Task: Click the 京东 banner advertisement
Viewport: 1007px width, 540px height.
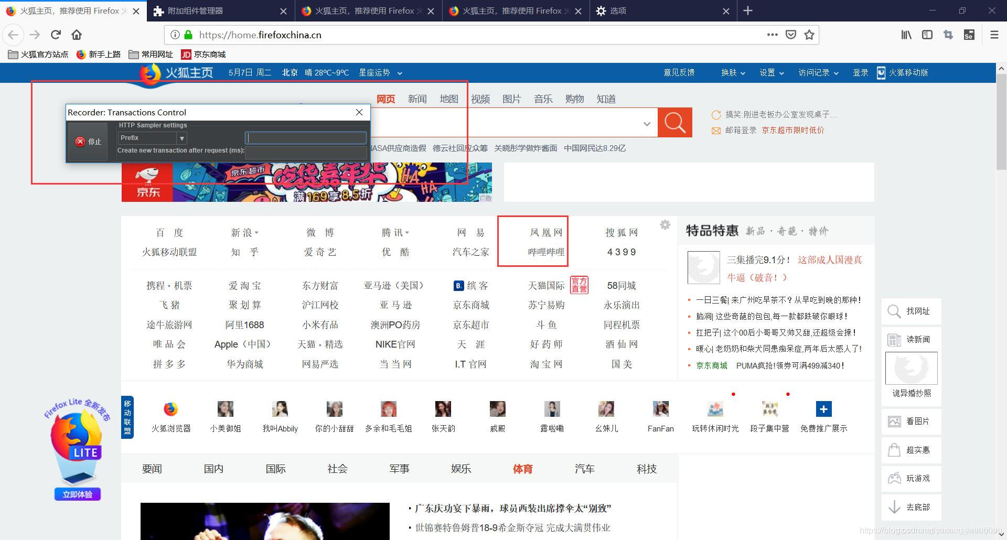Action: [x=307, y=182]
